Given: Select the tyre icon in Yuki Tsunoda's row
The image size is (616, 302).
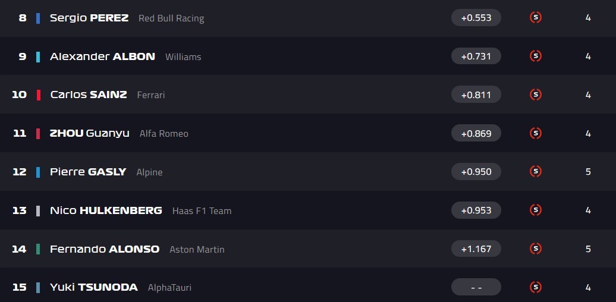Looking at the screenshot, I should pos(535,287).
